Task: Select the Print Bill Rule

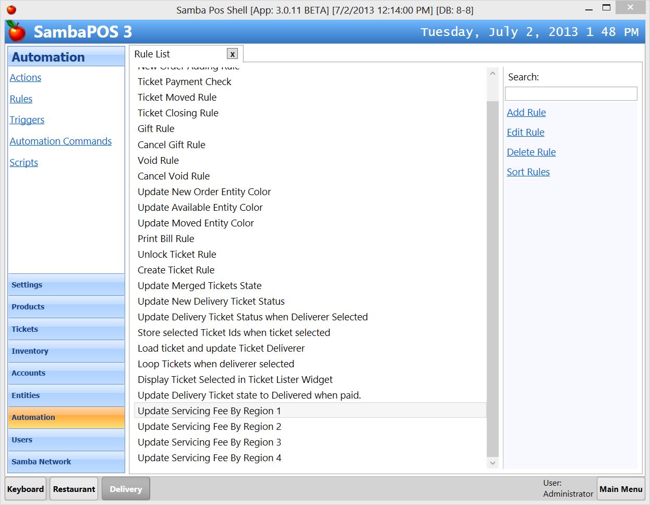Action: tap(165, 238)
